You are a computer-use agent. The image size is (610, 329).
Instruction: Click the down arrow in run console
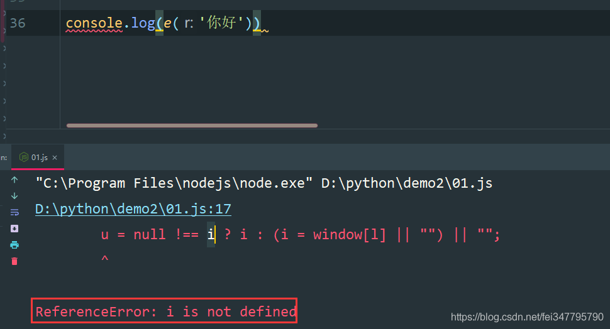(x=14, y=196)
